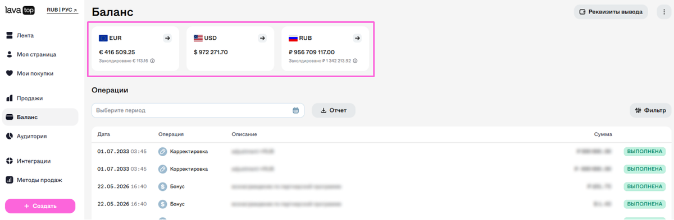Screen dimensions: 674x220
Task: Go to Методы продаж
Action: (x=40, y=180)
